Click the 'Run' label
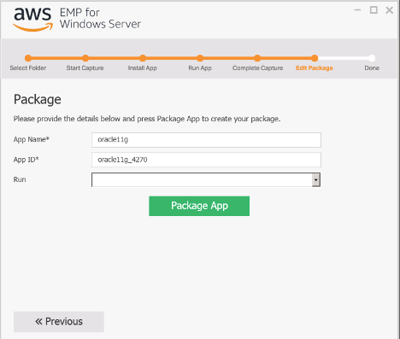400x339 pixels. [x=20, y=179]
